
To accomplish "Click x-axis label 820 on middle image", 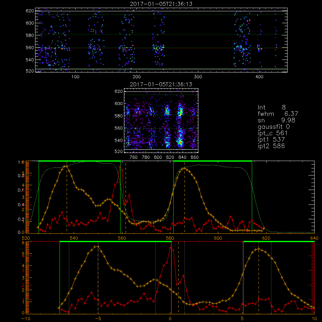I will (170, 157).
